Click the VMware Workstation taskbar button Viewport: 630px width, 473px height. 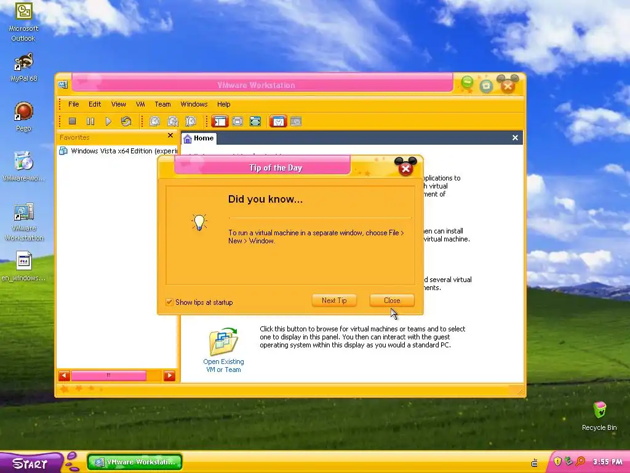coord(135,462)
